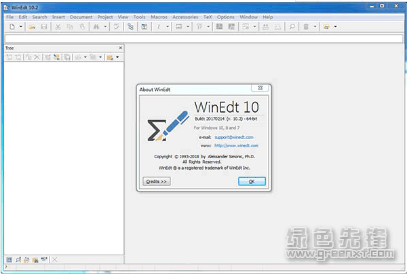This screenshot has height=277, width=407.
Task: Open the TeX menu
Action: point(208,17)
